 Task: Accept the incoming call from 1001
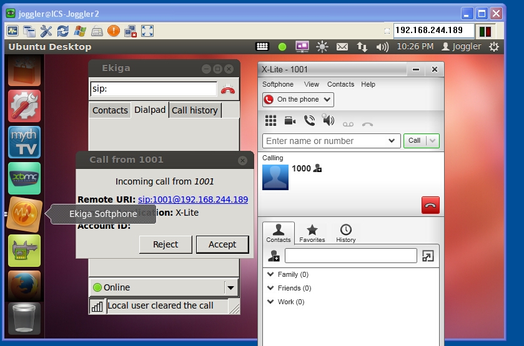pos(222,244)
